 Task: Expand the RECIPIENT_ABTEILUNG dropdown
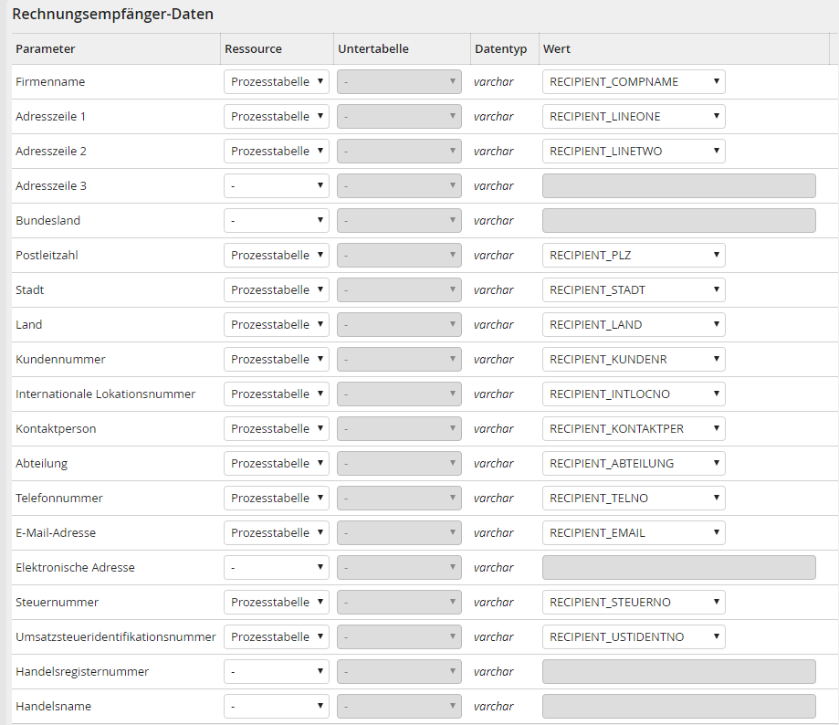(x=634, y=464)
